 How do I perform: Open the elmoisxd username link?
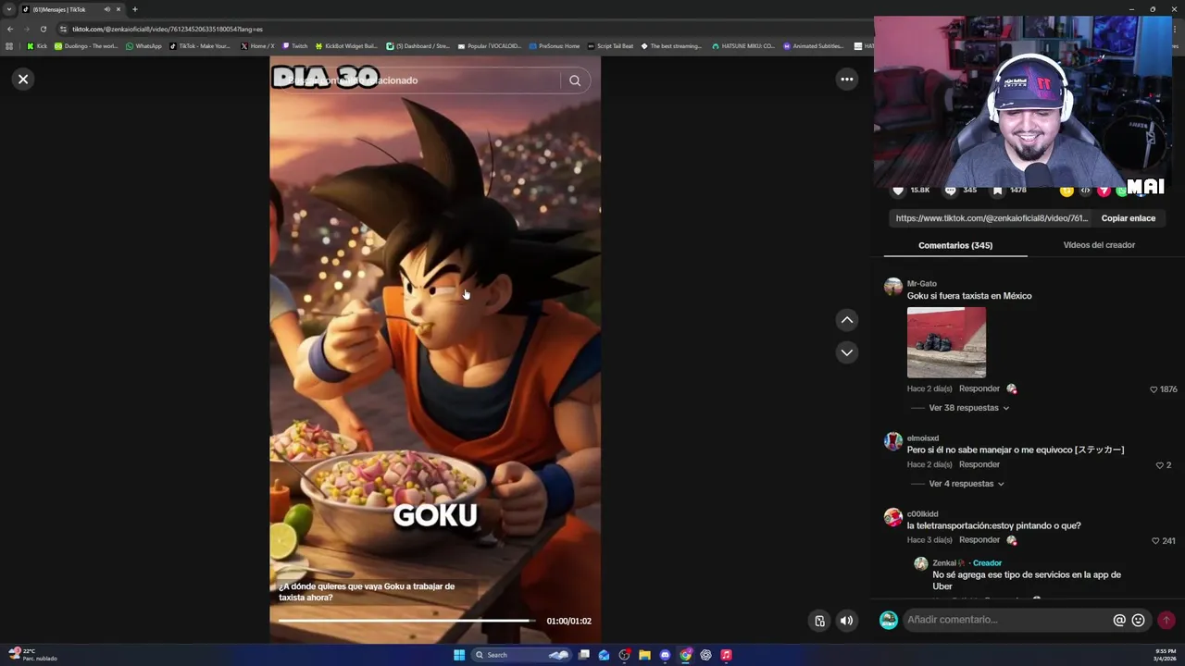[x=922, y=438]
